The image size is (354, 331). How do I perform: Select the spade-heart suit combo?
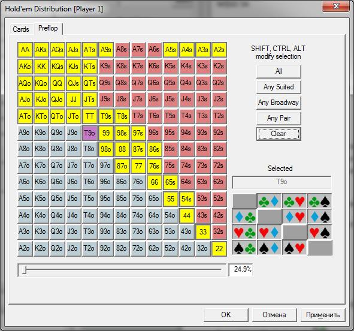[294, 248]
